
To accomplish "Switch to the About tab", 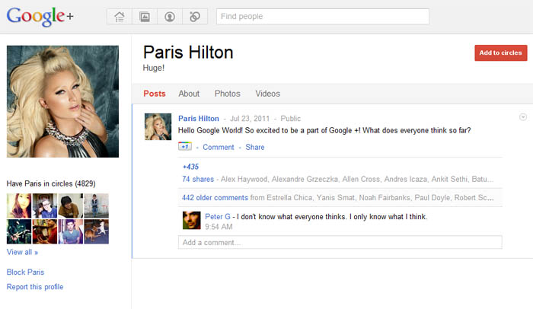I will 189,94.
